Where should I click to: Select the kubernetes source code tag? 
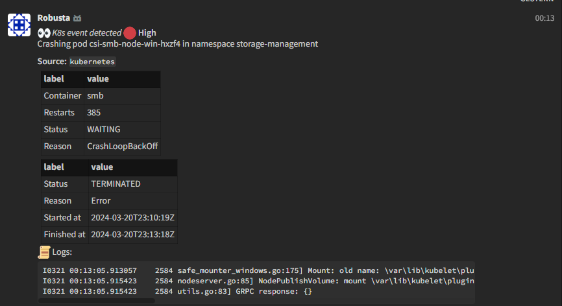point(92,62)
